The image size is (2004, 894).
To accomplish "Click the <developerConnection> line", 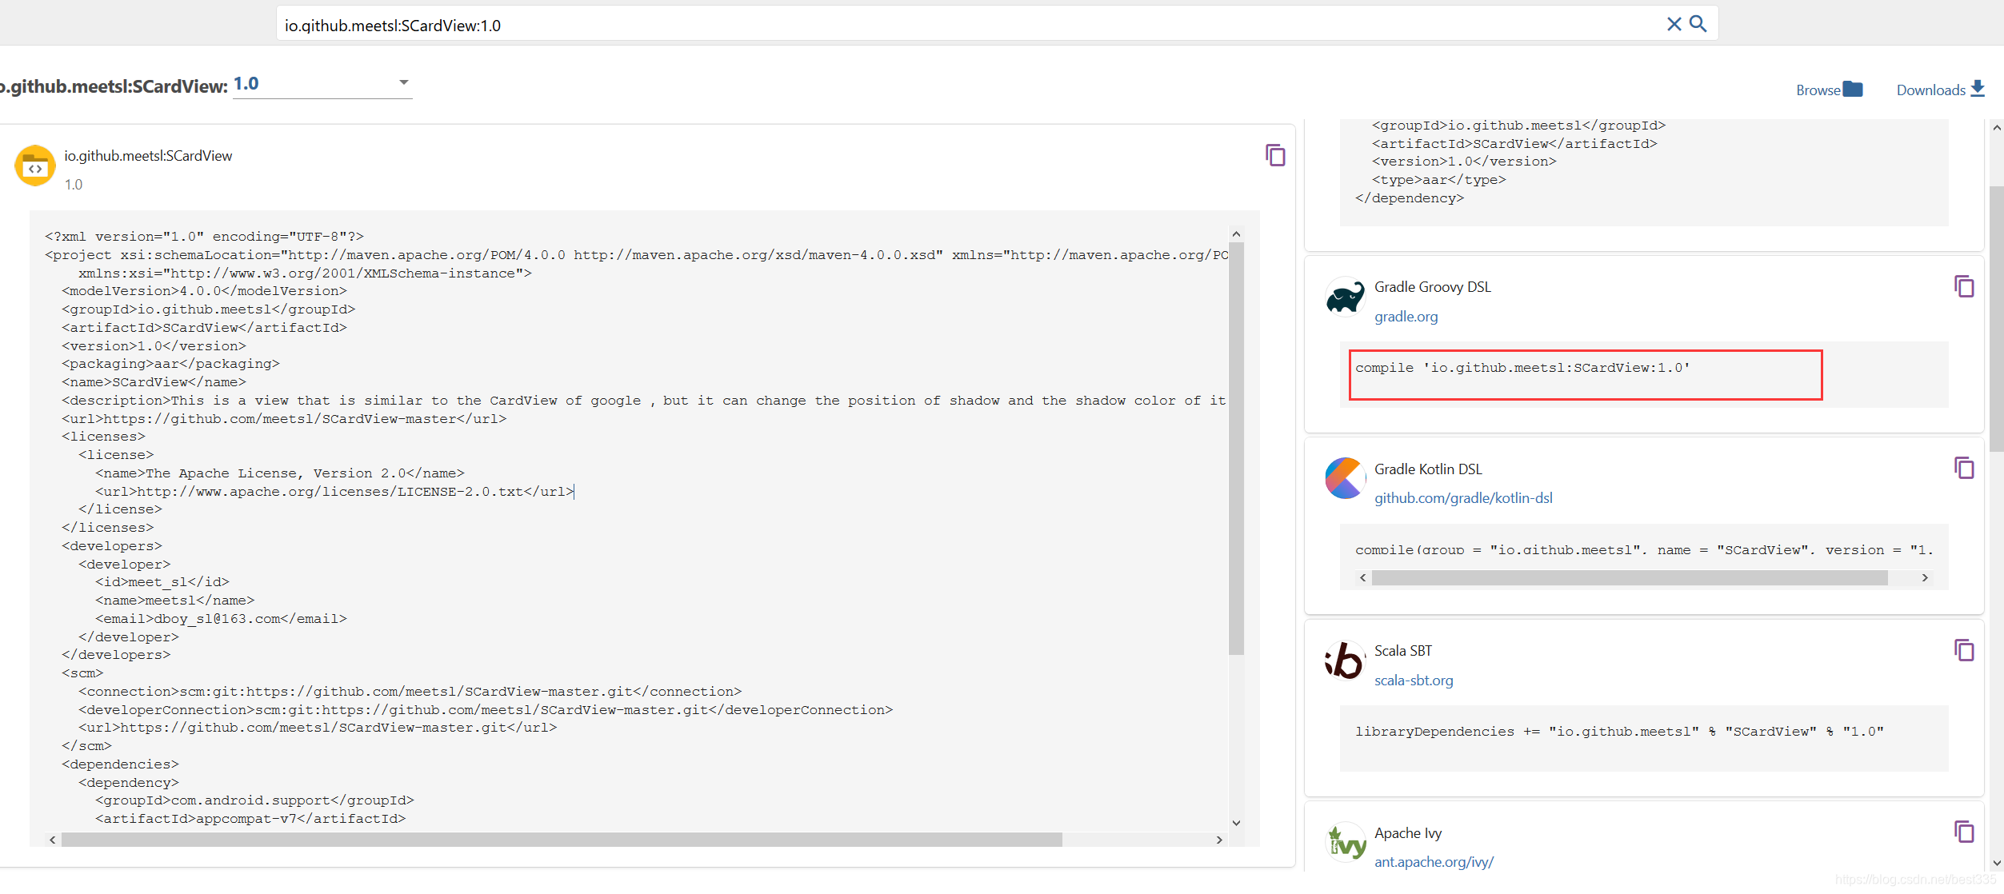I will click(x=486, y=710).
